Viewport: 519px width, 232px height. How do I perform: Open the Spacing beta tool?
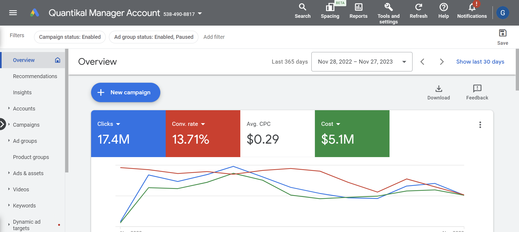(330, 8)
